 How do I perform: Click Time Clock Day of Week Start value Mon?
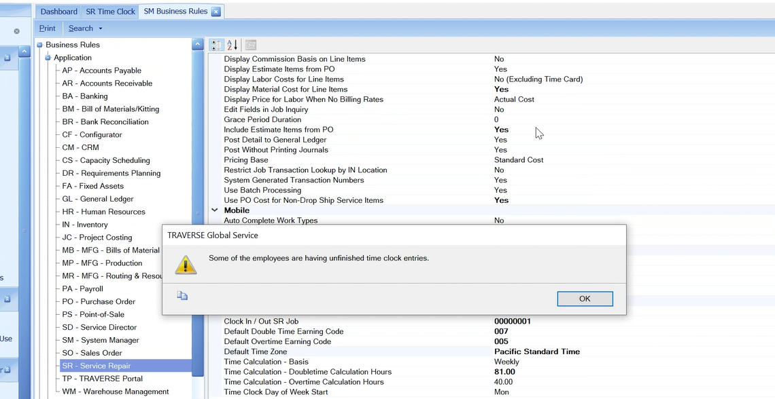tap(501, 392)
